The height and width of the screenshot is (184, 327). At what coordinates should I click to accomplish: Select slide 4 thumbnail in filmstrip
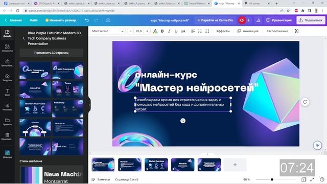pos(183,165)
